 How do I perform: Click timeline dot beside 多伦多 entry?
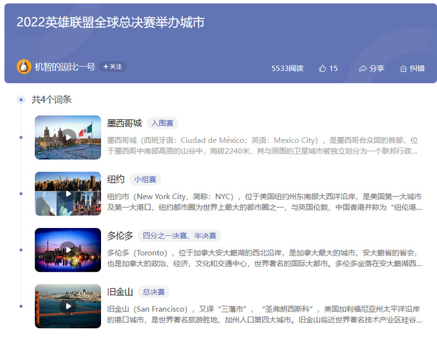click(21, 250)
